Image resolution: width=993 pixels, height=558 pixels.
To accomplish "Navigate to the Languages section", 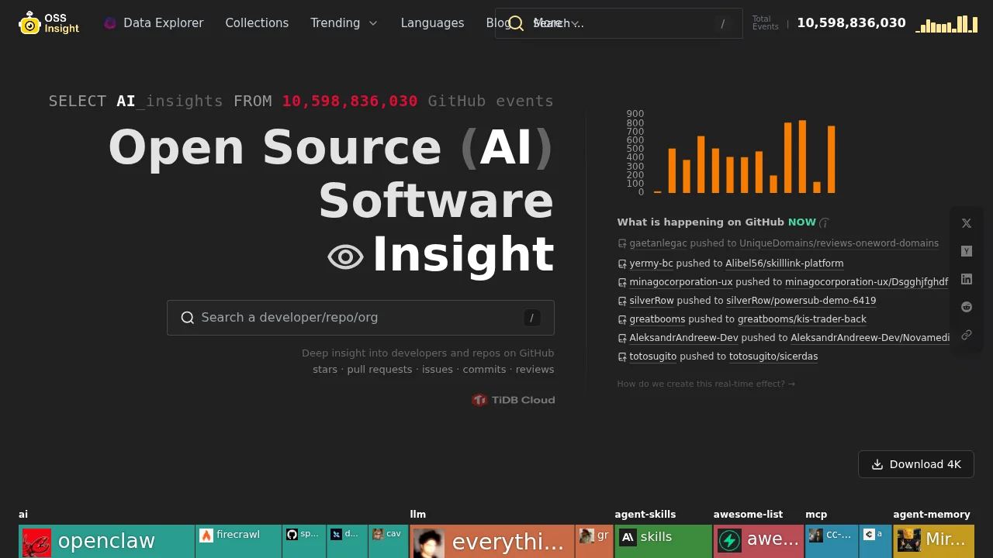I will [x=432, y=22].
